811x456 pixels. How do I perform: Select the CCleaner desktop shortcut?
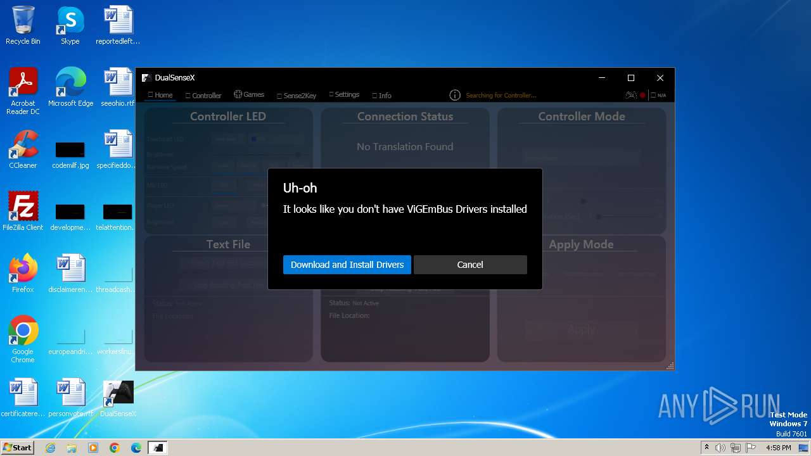tap(23, 149)
